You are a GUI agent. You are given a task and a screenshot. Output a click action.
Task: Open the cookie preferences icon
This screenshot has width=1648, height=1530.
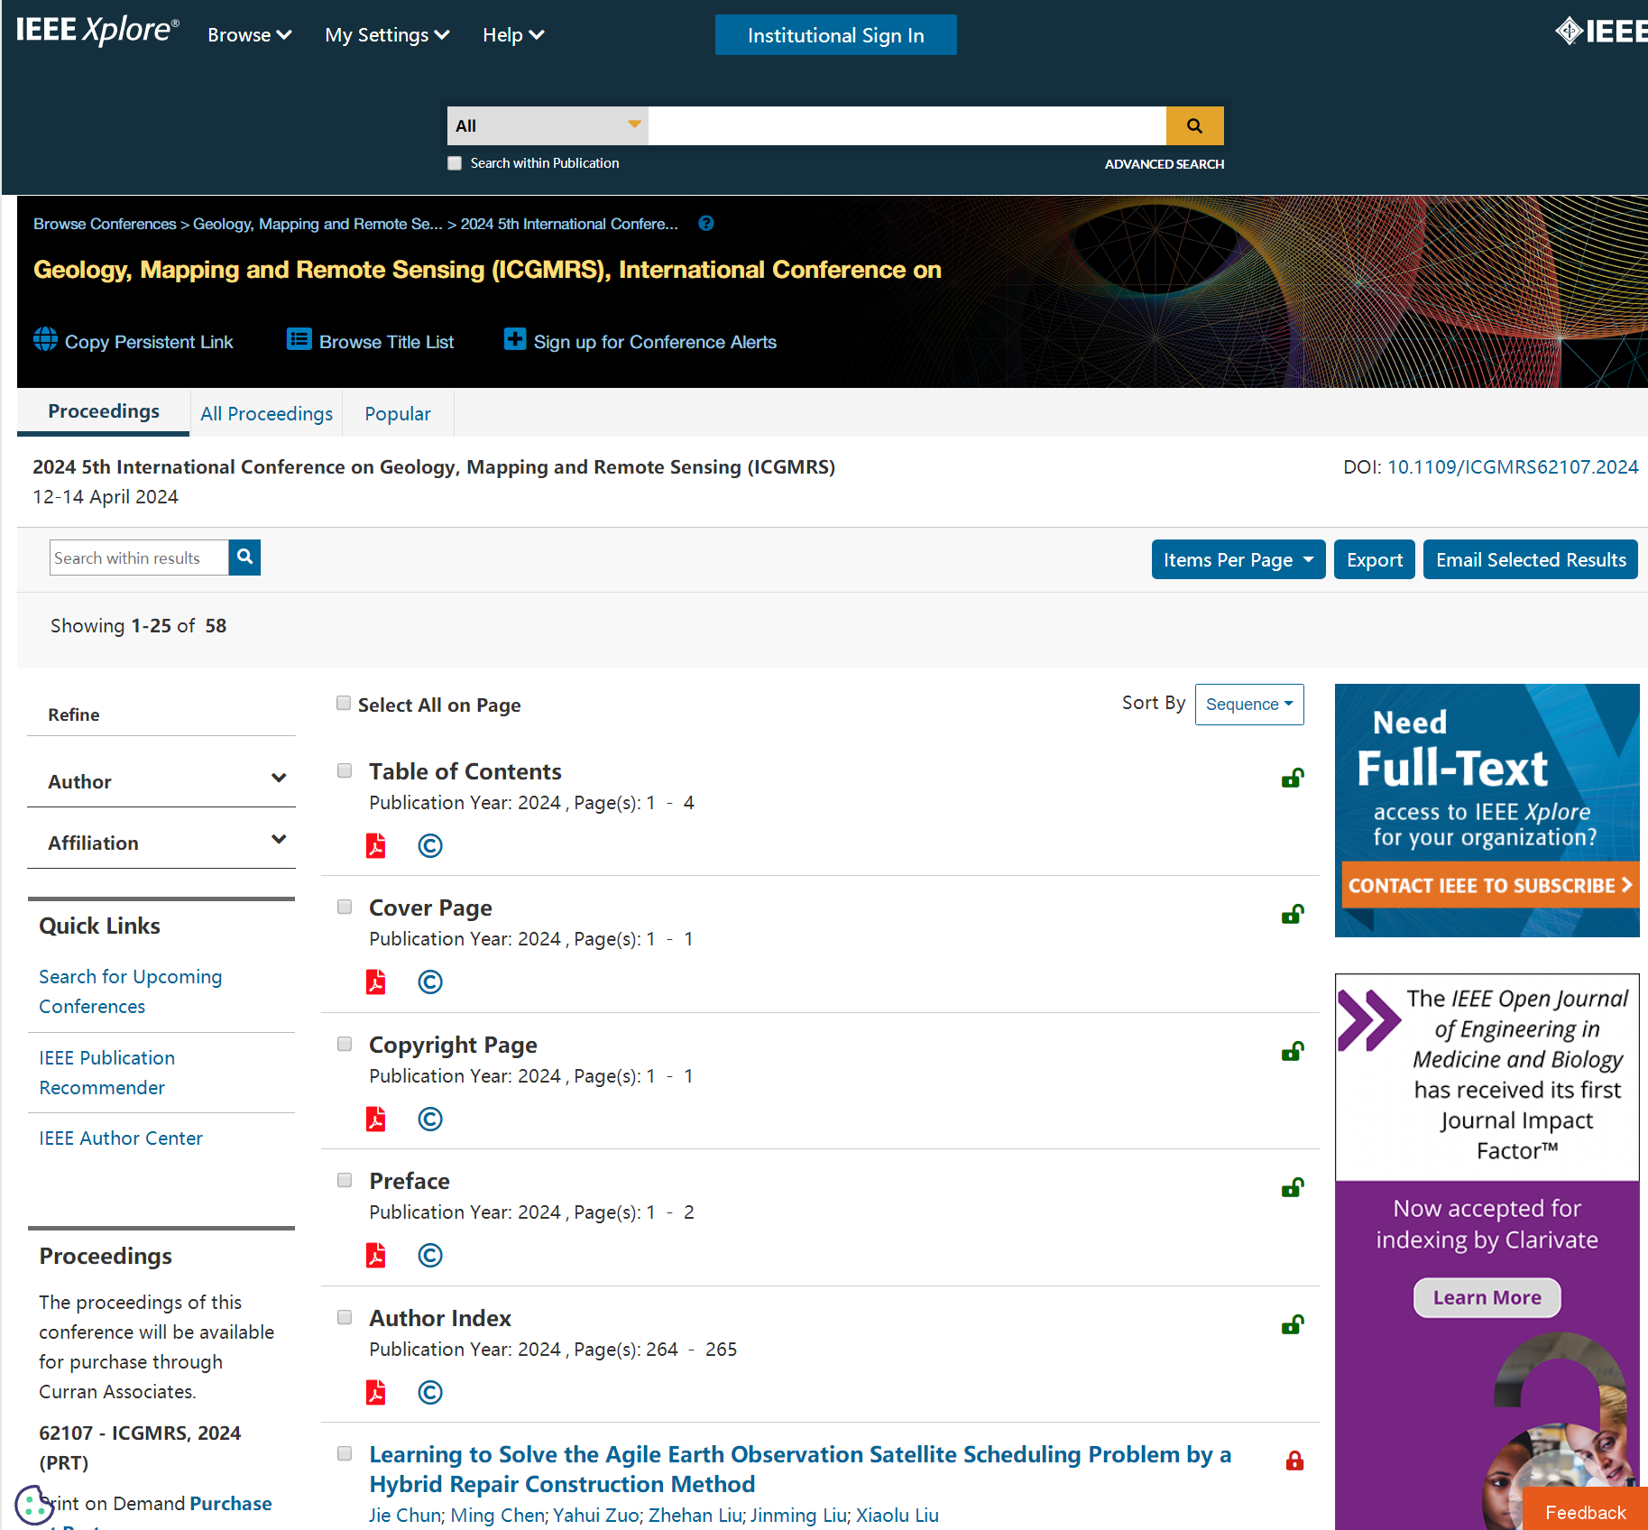coord(33,1504)
